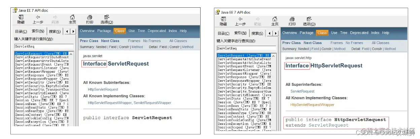
Task: Switch to 索引(N) tab in ServletRequest doc window
Action: pyautogui.click(x=38, y=31)
